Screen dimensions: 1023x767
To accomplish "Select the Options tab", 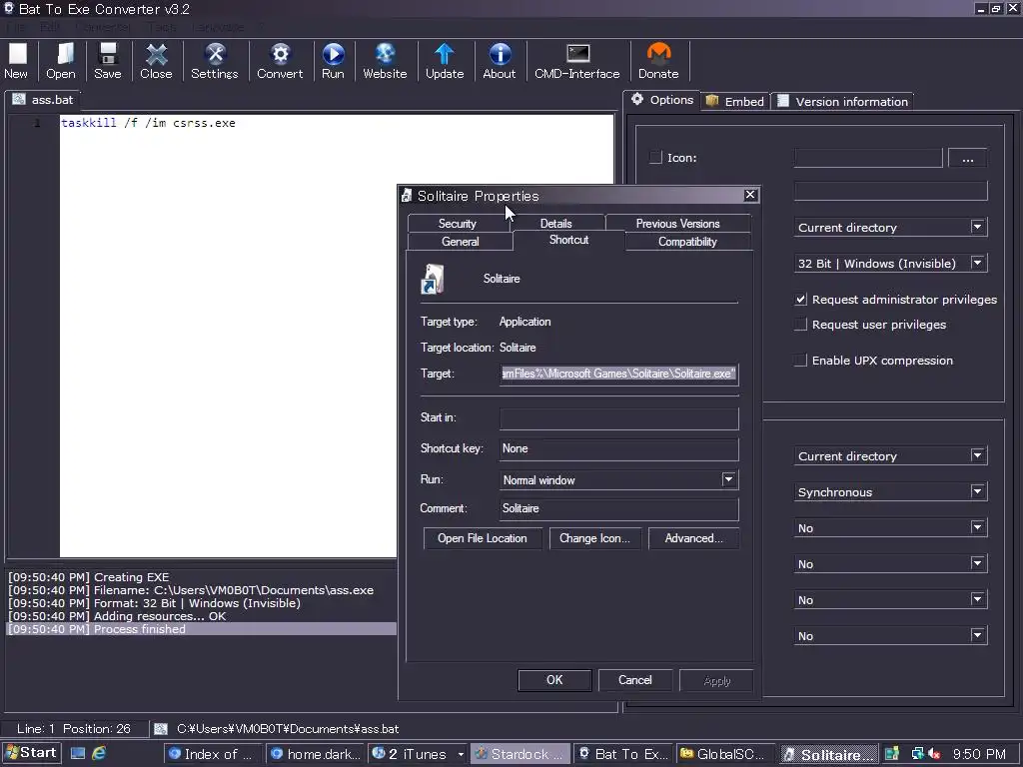I will coord(661,100).
